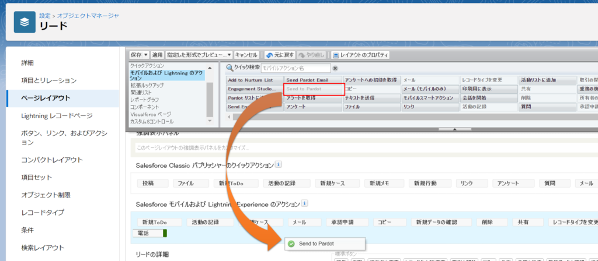The height and width of the screenshot is (261, 598).
Task: Click the オブジェクトマネージャ breadcrumb link
Action: (x=88, y=16)
